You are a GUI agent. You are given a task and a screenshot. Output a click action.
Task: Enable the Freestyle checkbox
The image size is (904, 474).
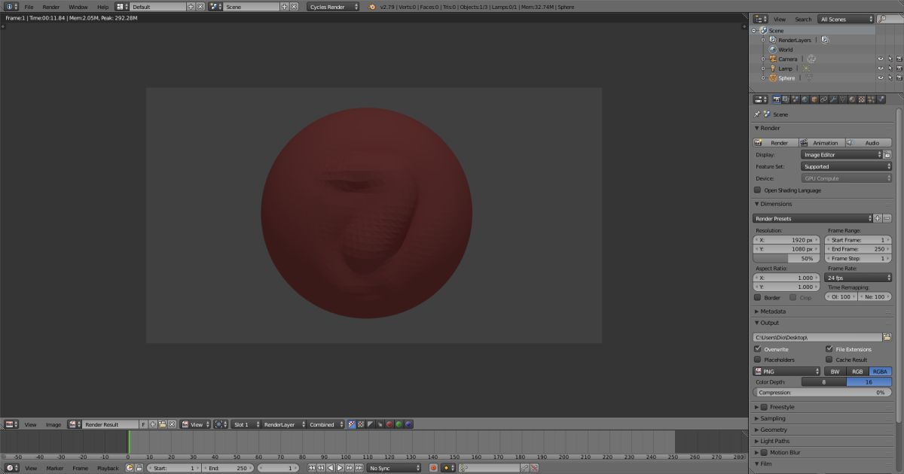click(764, 407)
